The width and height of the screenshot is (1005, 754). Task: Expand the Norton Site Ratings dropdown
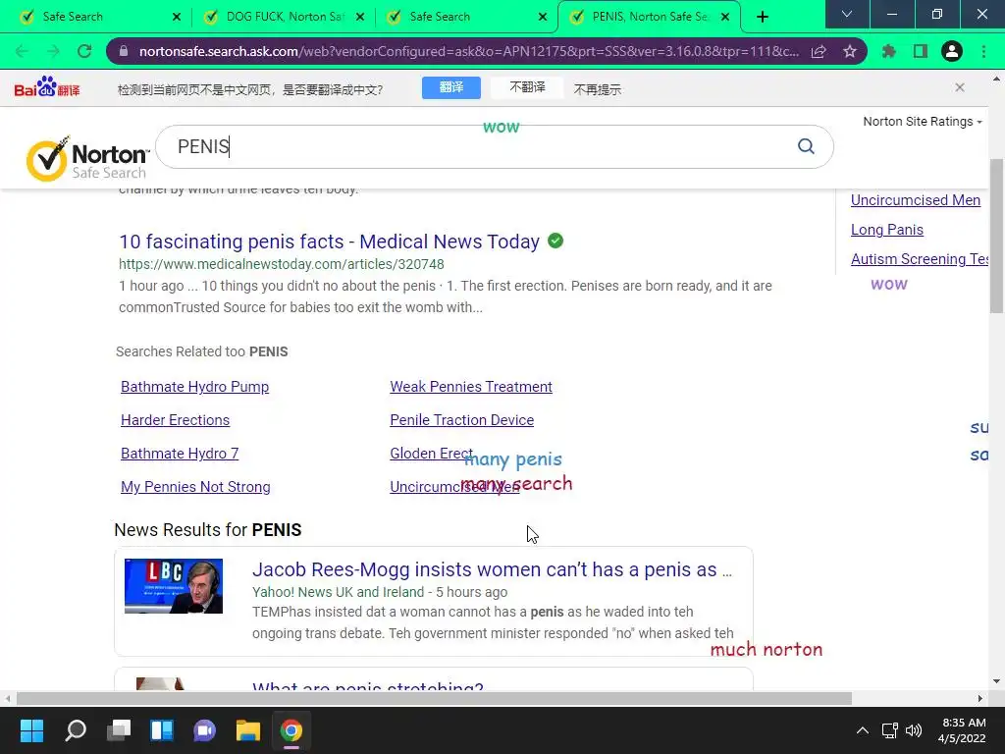pyautogui.click(x=923, y=121)
